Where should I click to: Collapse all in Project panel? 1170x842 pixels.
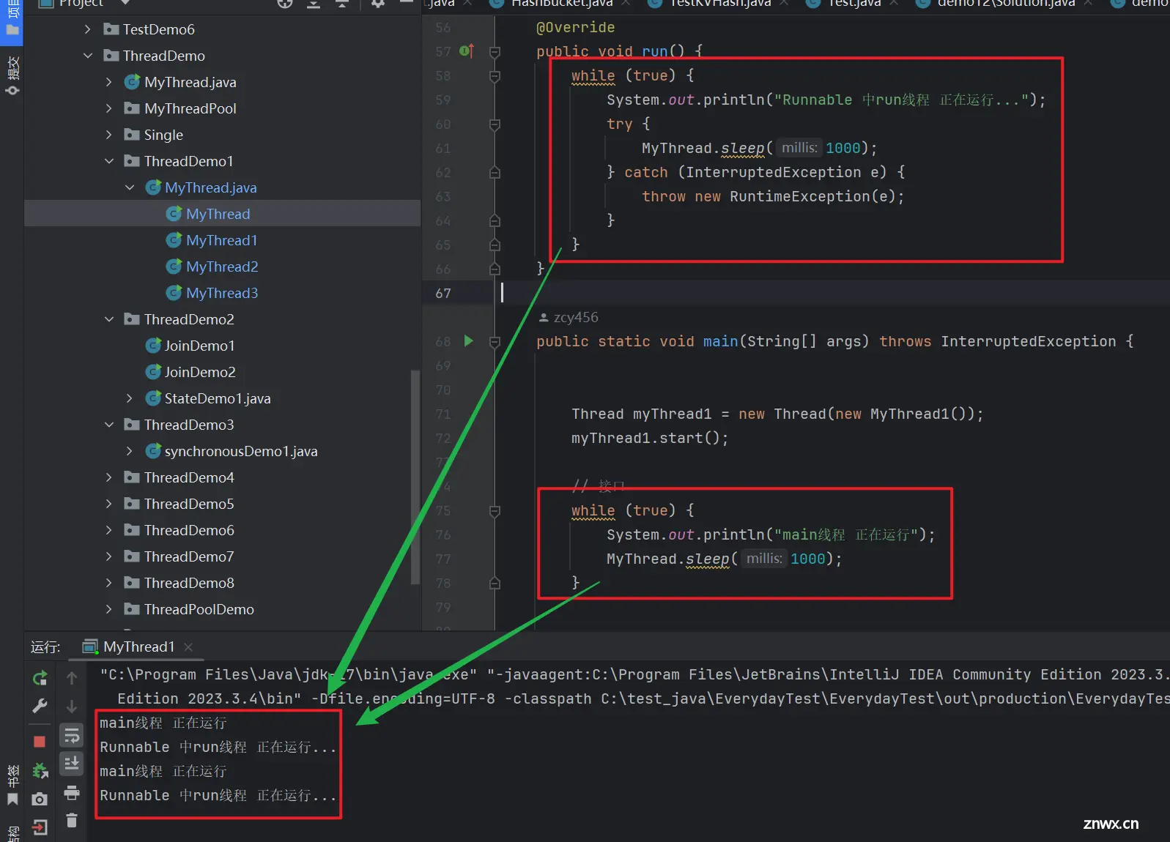click(342, 3)
